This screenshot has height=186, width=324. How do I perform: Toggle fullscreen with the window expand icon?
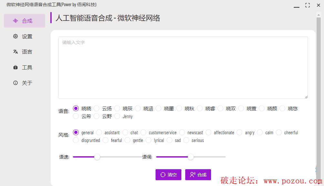pos(308,5)
